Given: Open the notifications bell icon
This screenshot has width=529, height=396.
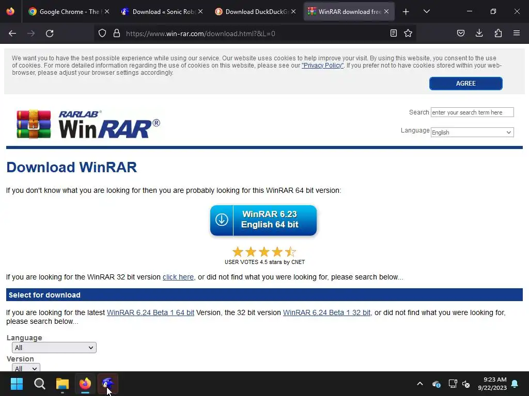Looking at the screenshot, I should 515,384.
